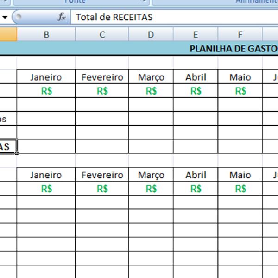Select the R$ cell under lower 'Março'

coord(151,189)
